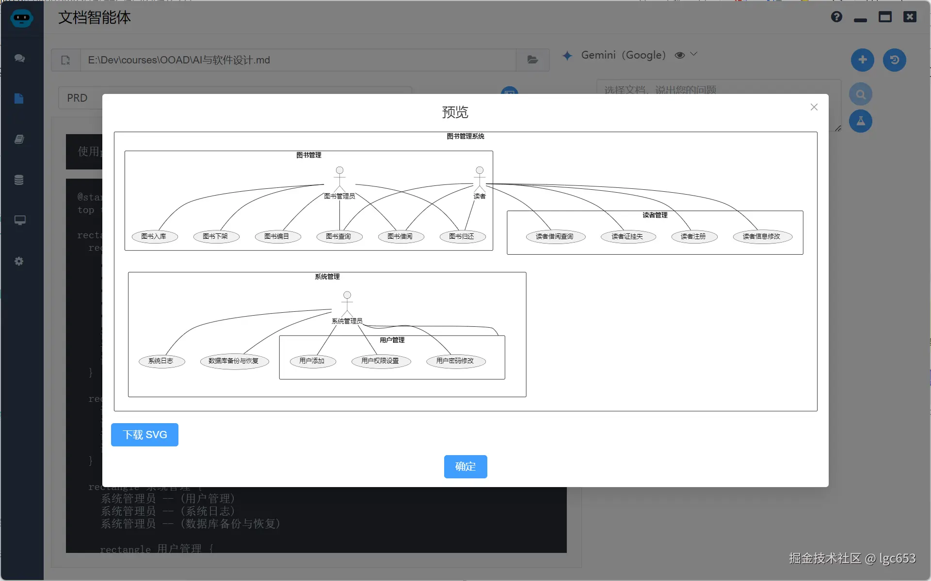Click the 图书借阅 use case node
The image size is (931, 581).
400,236
